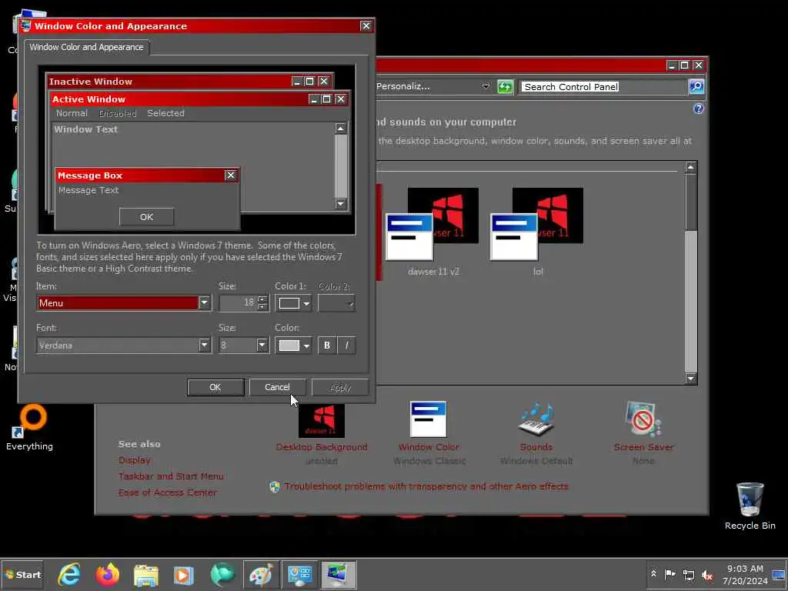The width and height of the screenshot is (788, 591).
Task: Open the Font dropdown showing Verdana
Action: 124,346
